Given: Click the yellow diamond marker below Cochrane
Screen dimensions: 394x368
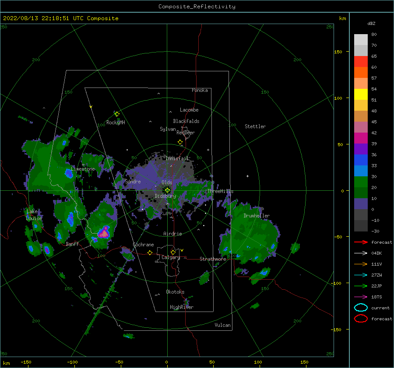Looking at the screenshot, I should (150, 253).
